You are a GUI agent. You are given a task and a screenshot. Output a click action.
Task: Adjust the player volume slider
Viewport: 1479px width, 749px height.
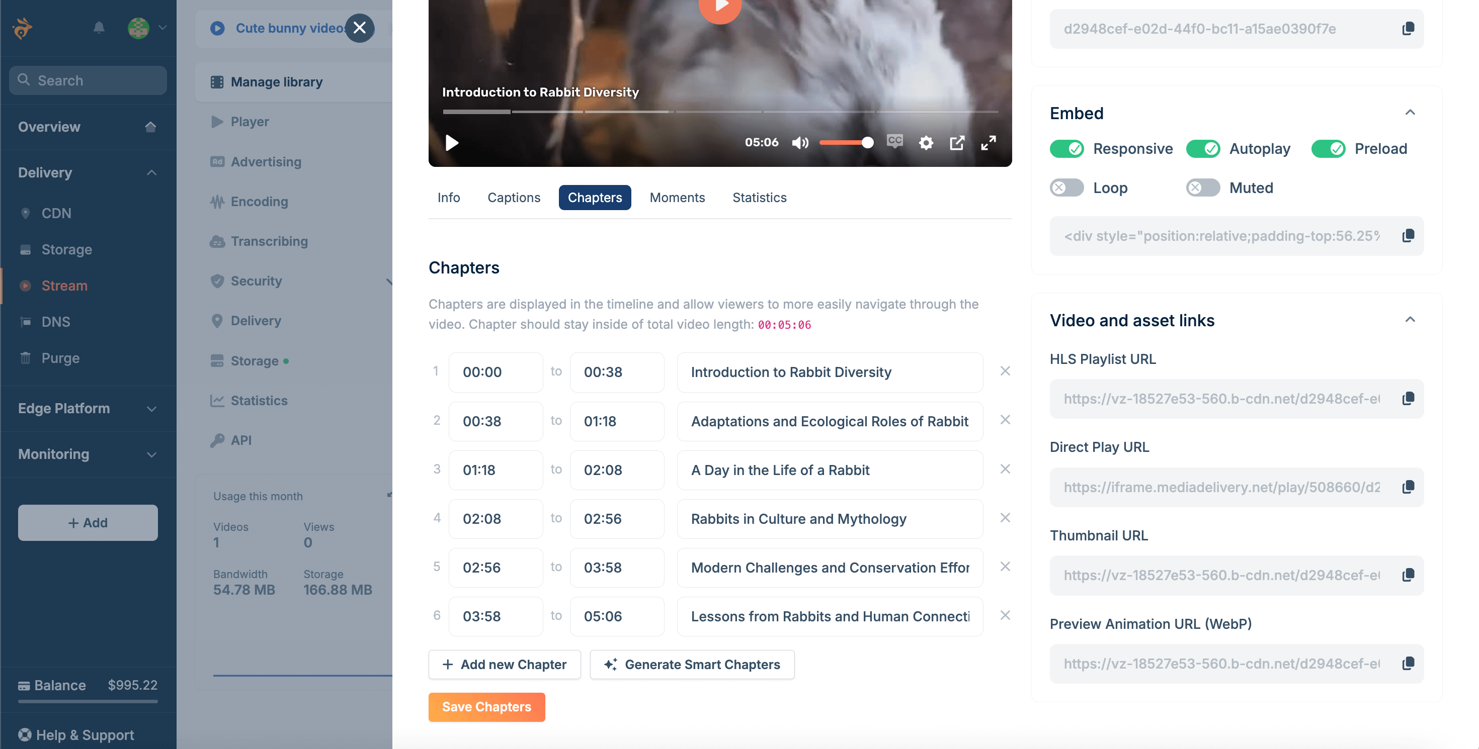pos(847,142)
